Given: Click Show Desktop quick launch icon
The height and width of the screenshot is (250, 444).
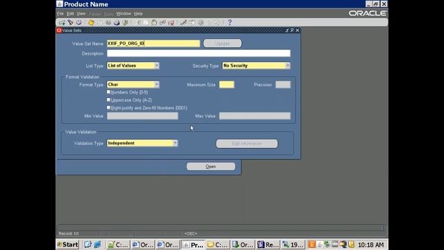Looking at the screenshot, I should pos(88,244).
